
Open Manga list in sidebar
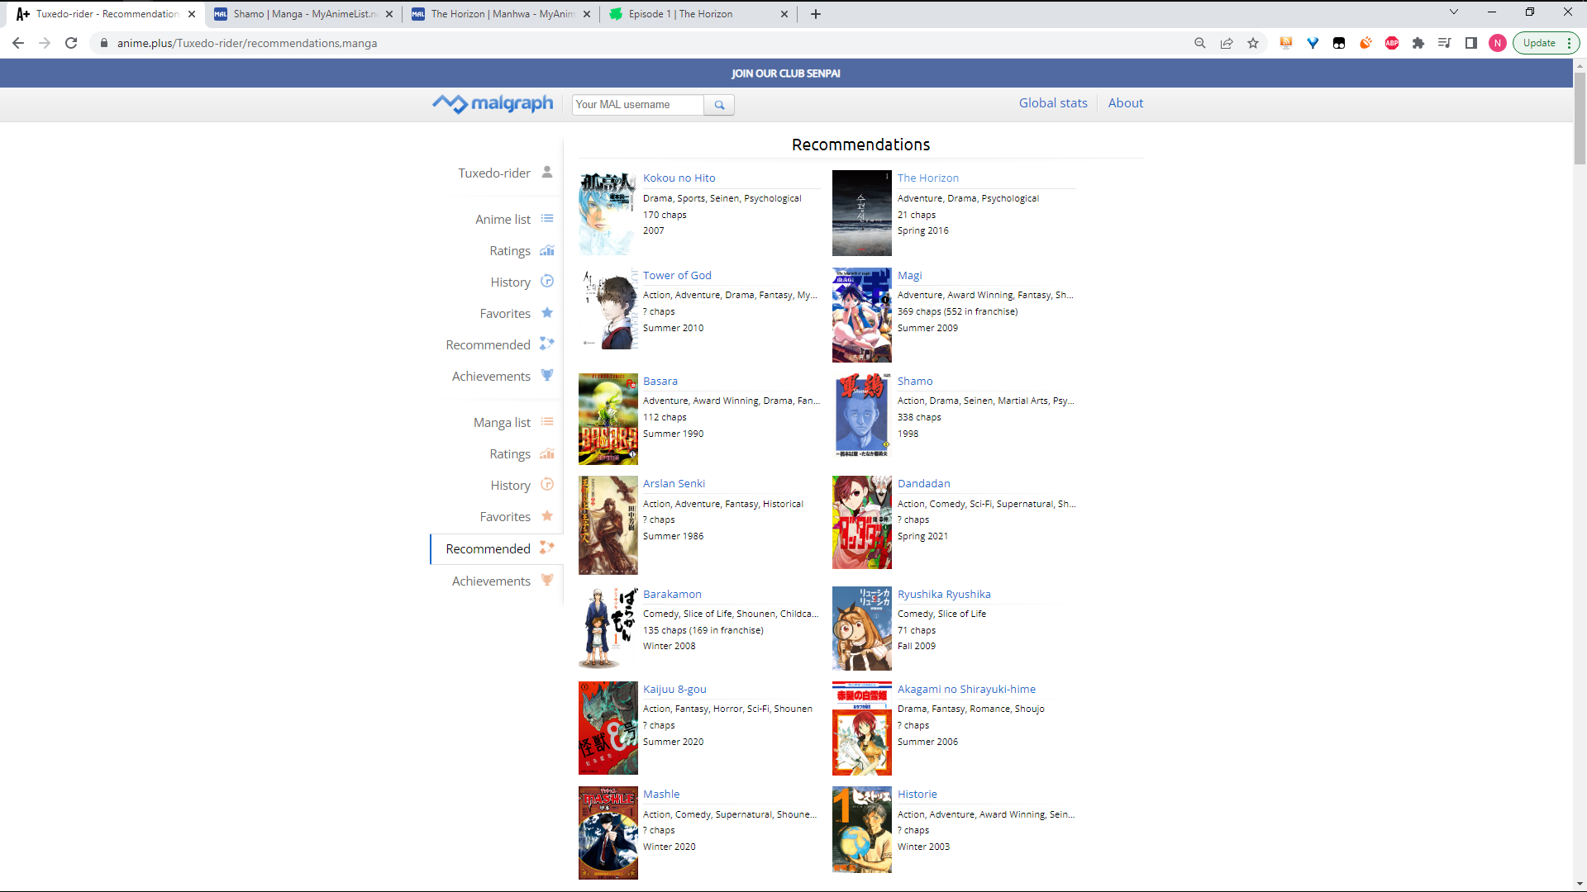pos(502,422)
